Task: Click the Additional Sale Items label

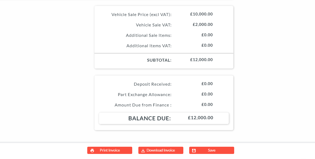Action: tap(149, 35)
